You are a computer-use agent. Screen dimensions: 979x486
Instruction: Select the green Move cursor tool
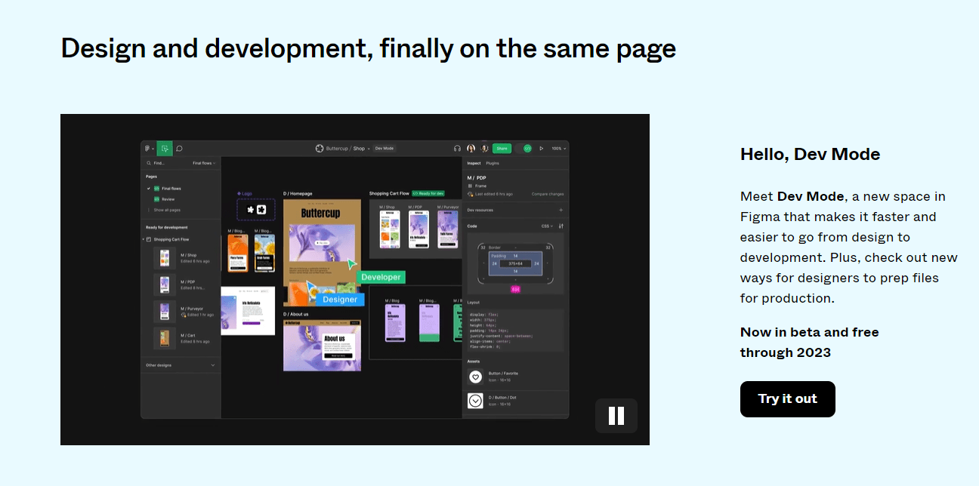165,149
